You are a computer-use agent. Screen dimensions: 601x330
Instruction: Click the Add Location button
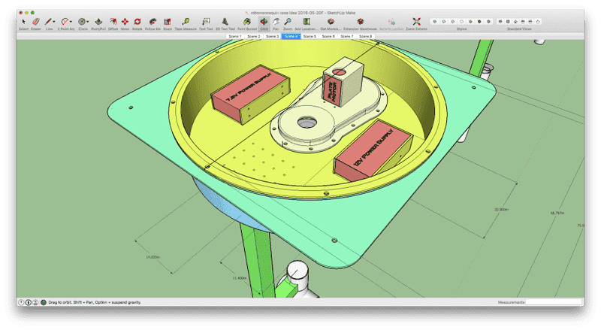(x=308, y=22)
